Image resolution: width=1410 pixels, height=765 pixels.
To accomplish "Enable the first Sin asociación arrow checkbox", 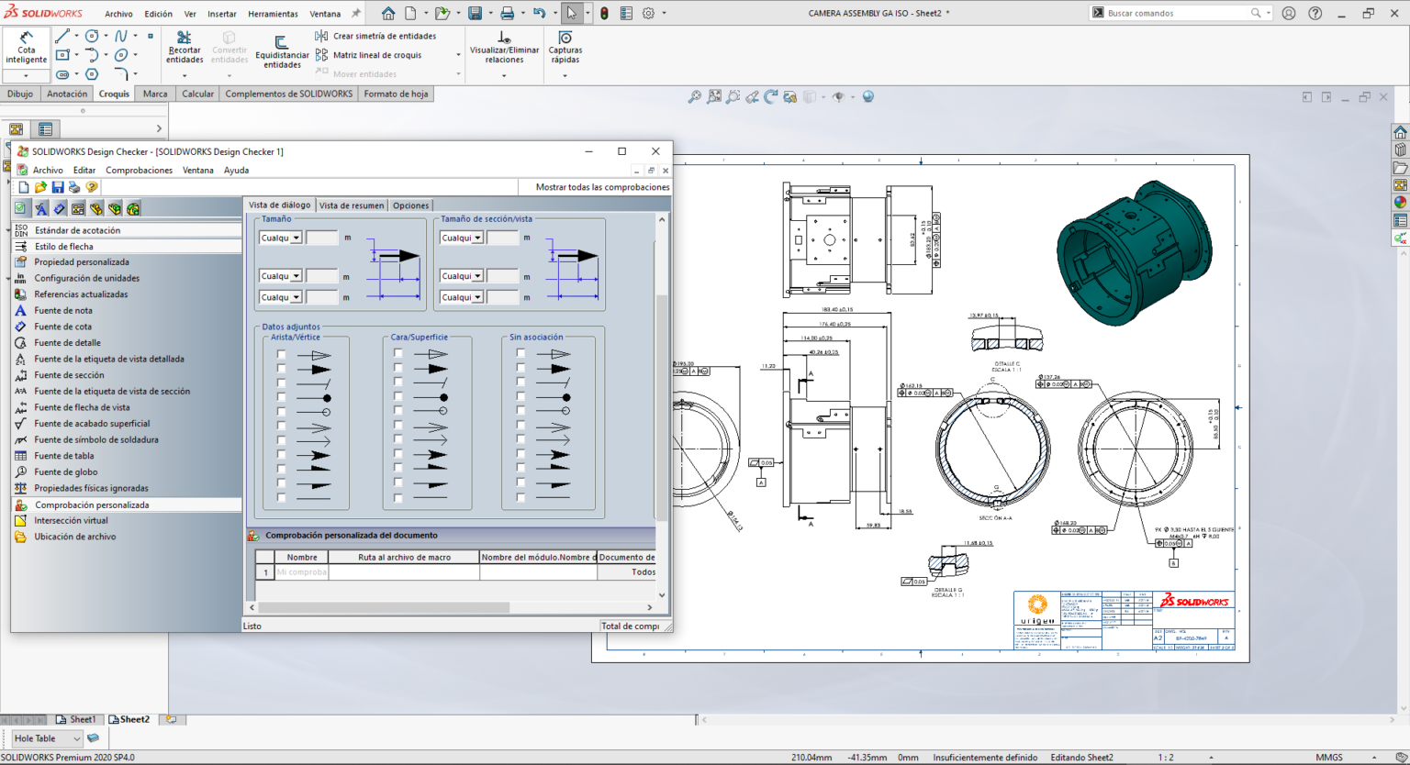I will (x=520, y=354).
